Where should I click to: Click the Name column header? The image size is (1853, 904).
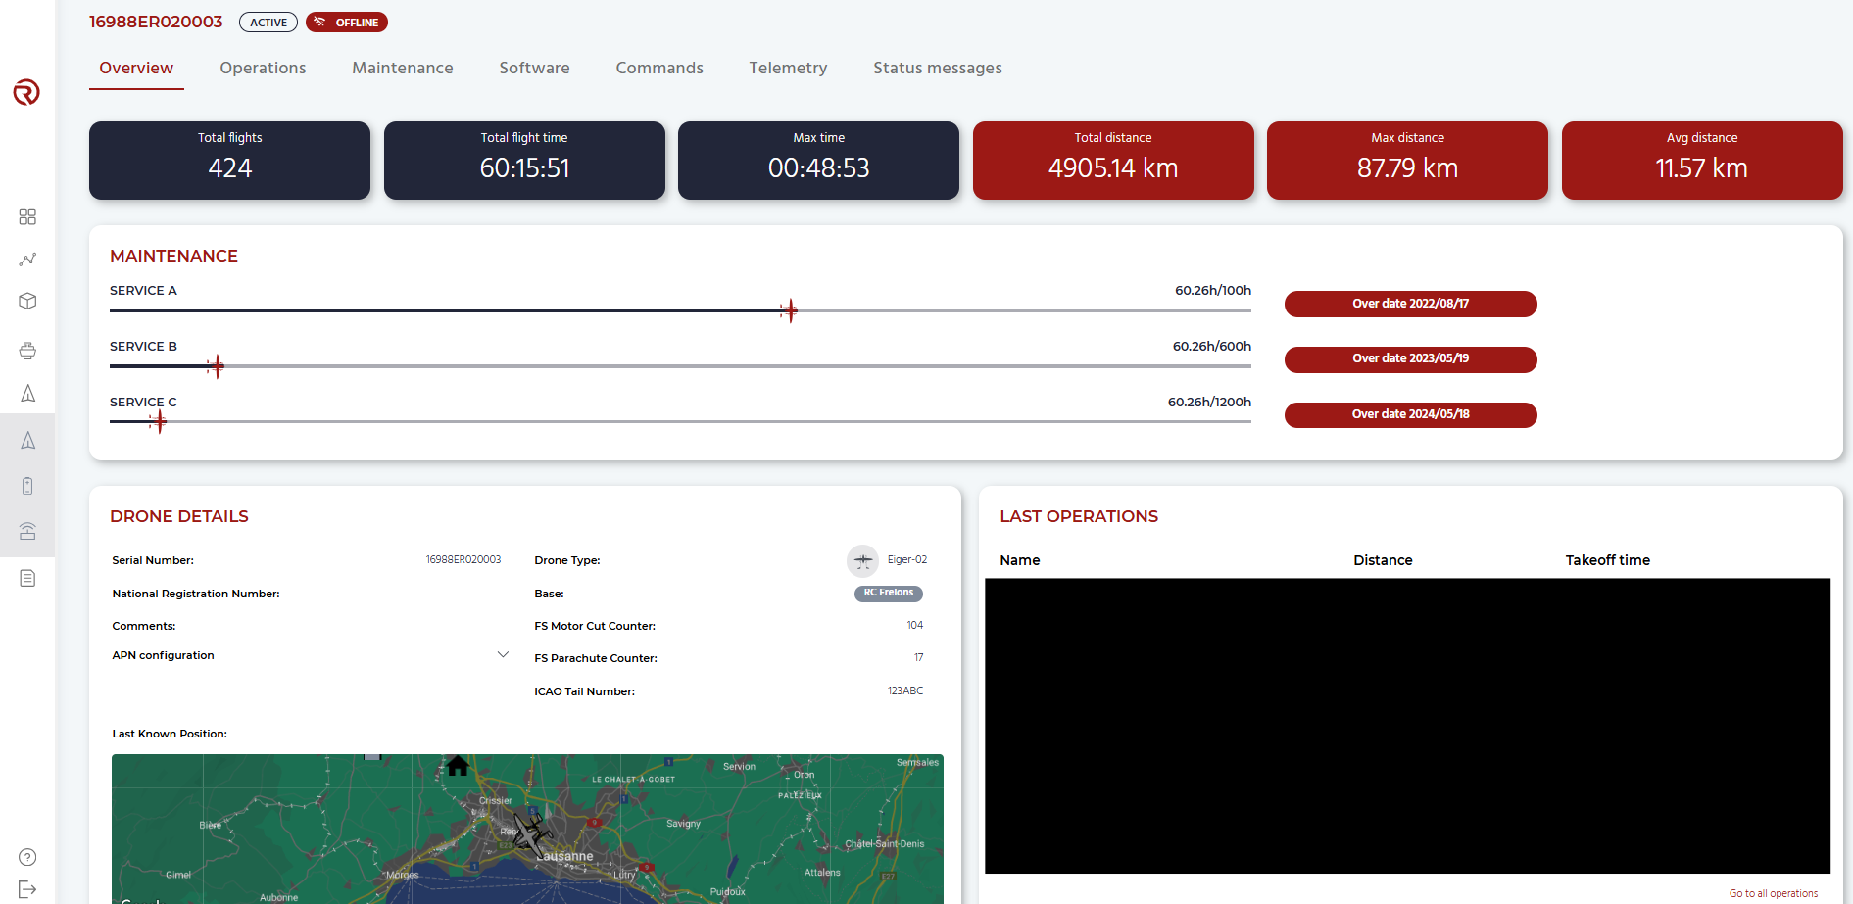click(x=1019, y=560)
